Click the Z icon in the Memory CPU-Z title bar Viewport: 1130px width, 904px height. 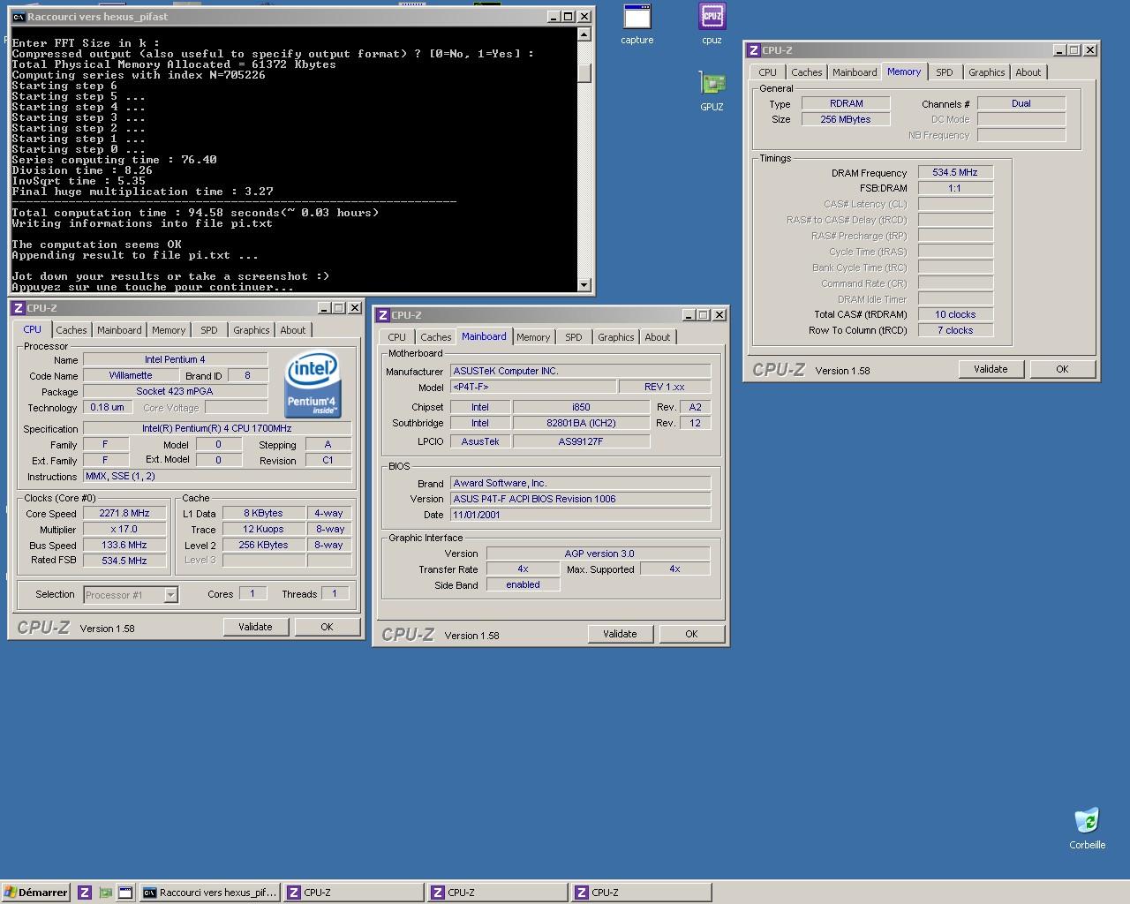[754, 50]
